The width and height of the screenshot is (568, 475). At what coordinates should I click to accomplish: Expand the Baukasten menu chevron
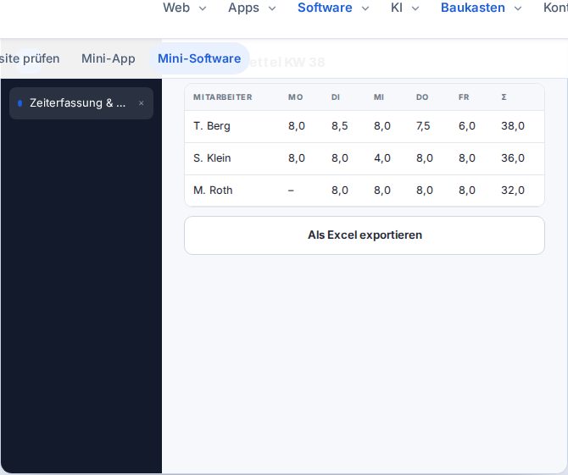(x=518, y=8)
